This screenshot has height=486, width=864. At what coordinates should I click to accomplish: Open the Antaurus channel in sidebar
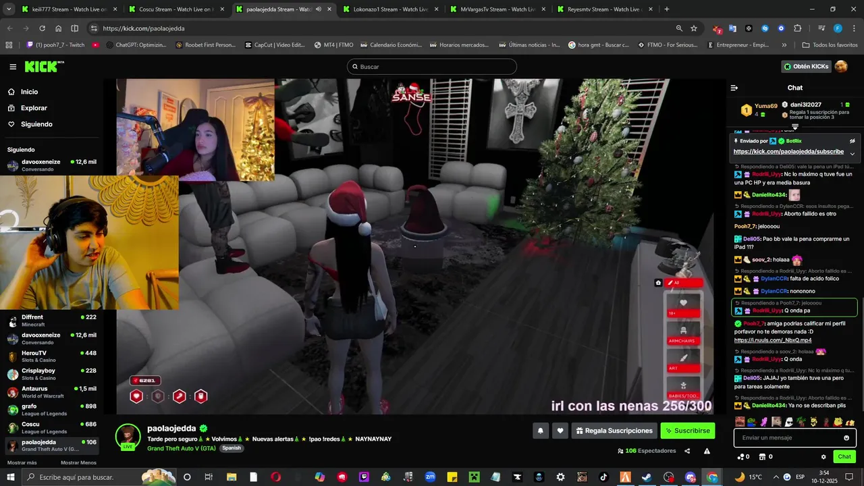pos(51,392)
